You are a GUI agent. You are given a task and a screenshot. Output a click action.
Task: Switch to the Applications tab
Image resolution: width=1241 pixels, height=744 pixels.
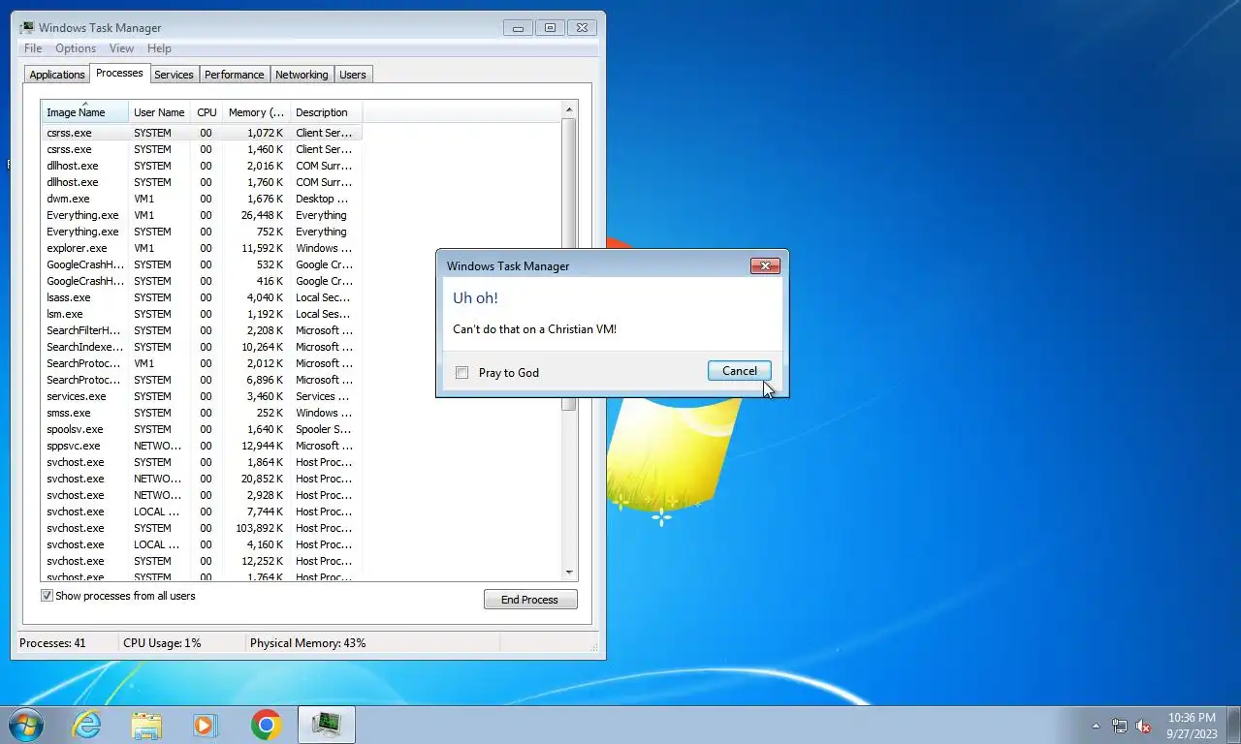(57, 75)
